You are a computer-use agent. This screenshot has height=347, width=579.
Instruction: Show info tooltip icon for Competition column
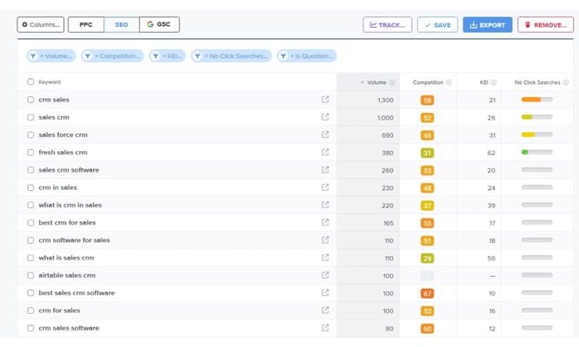coord(449,82)
